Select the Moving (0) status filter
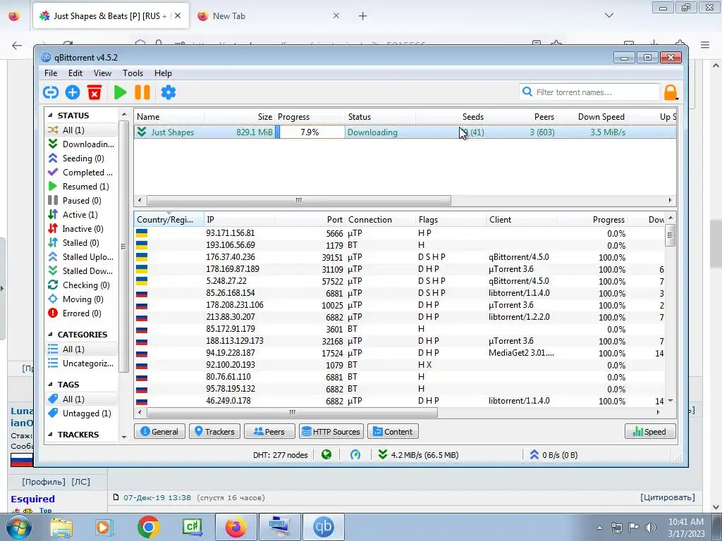Screen dimensions: 722x541 point(81,299)
